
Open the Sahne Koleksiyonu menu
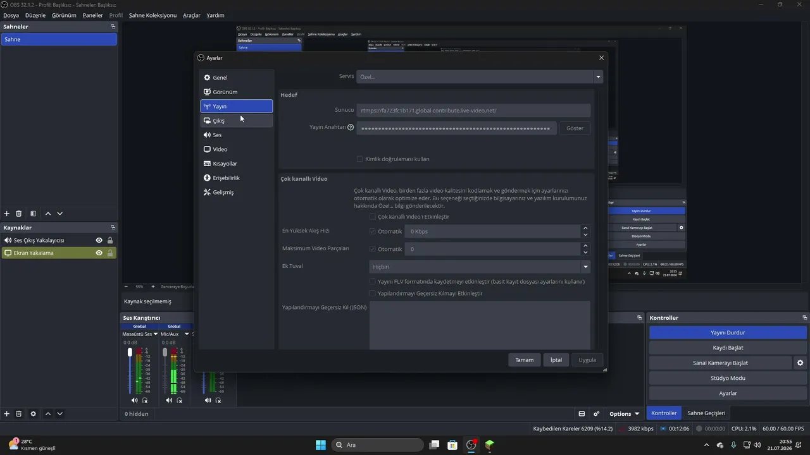coord(153,15)
